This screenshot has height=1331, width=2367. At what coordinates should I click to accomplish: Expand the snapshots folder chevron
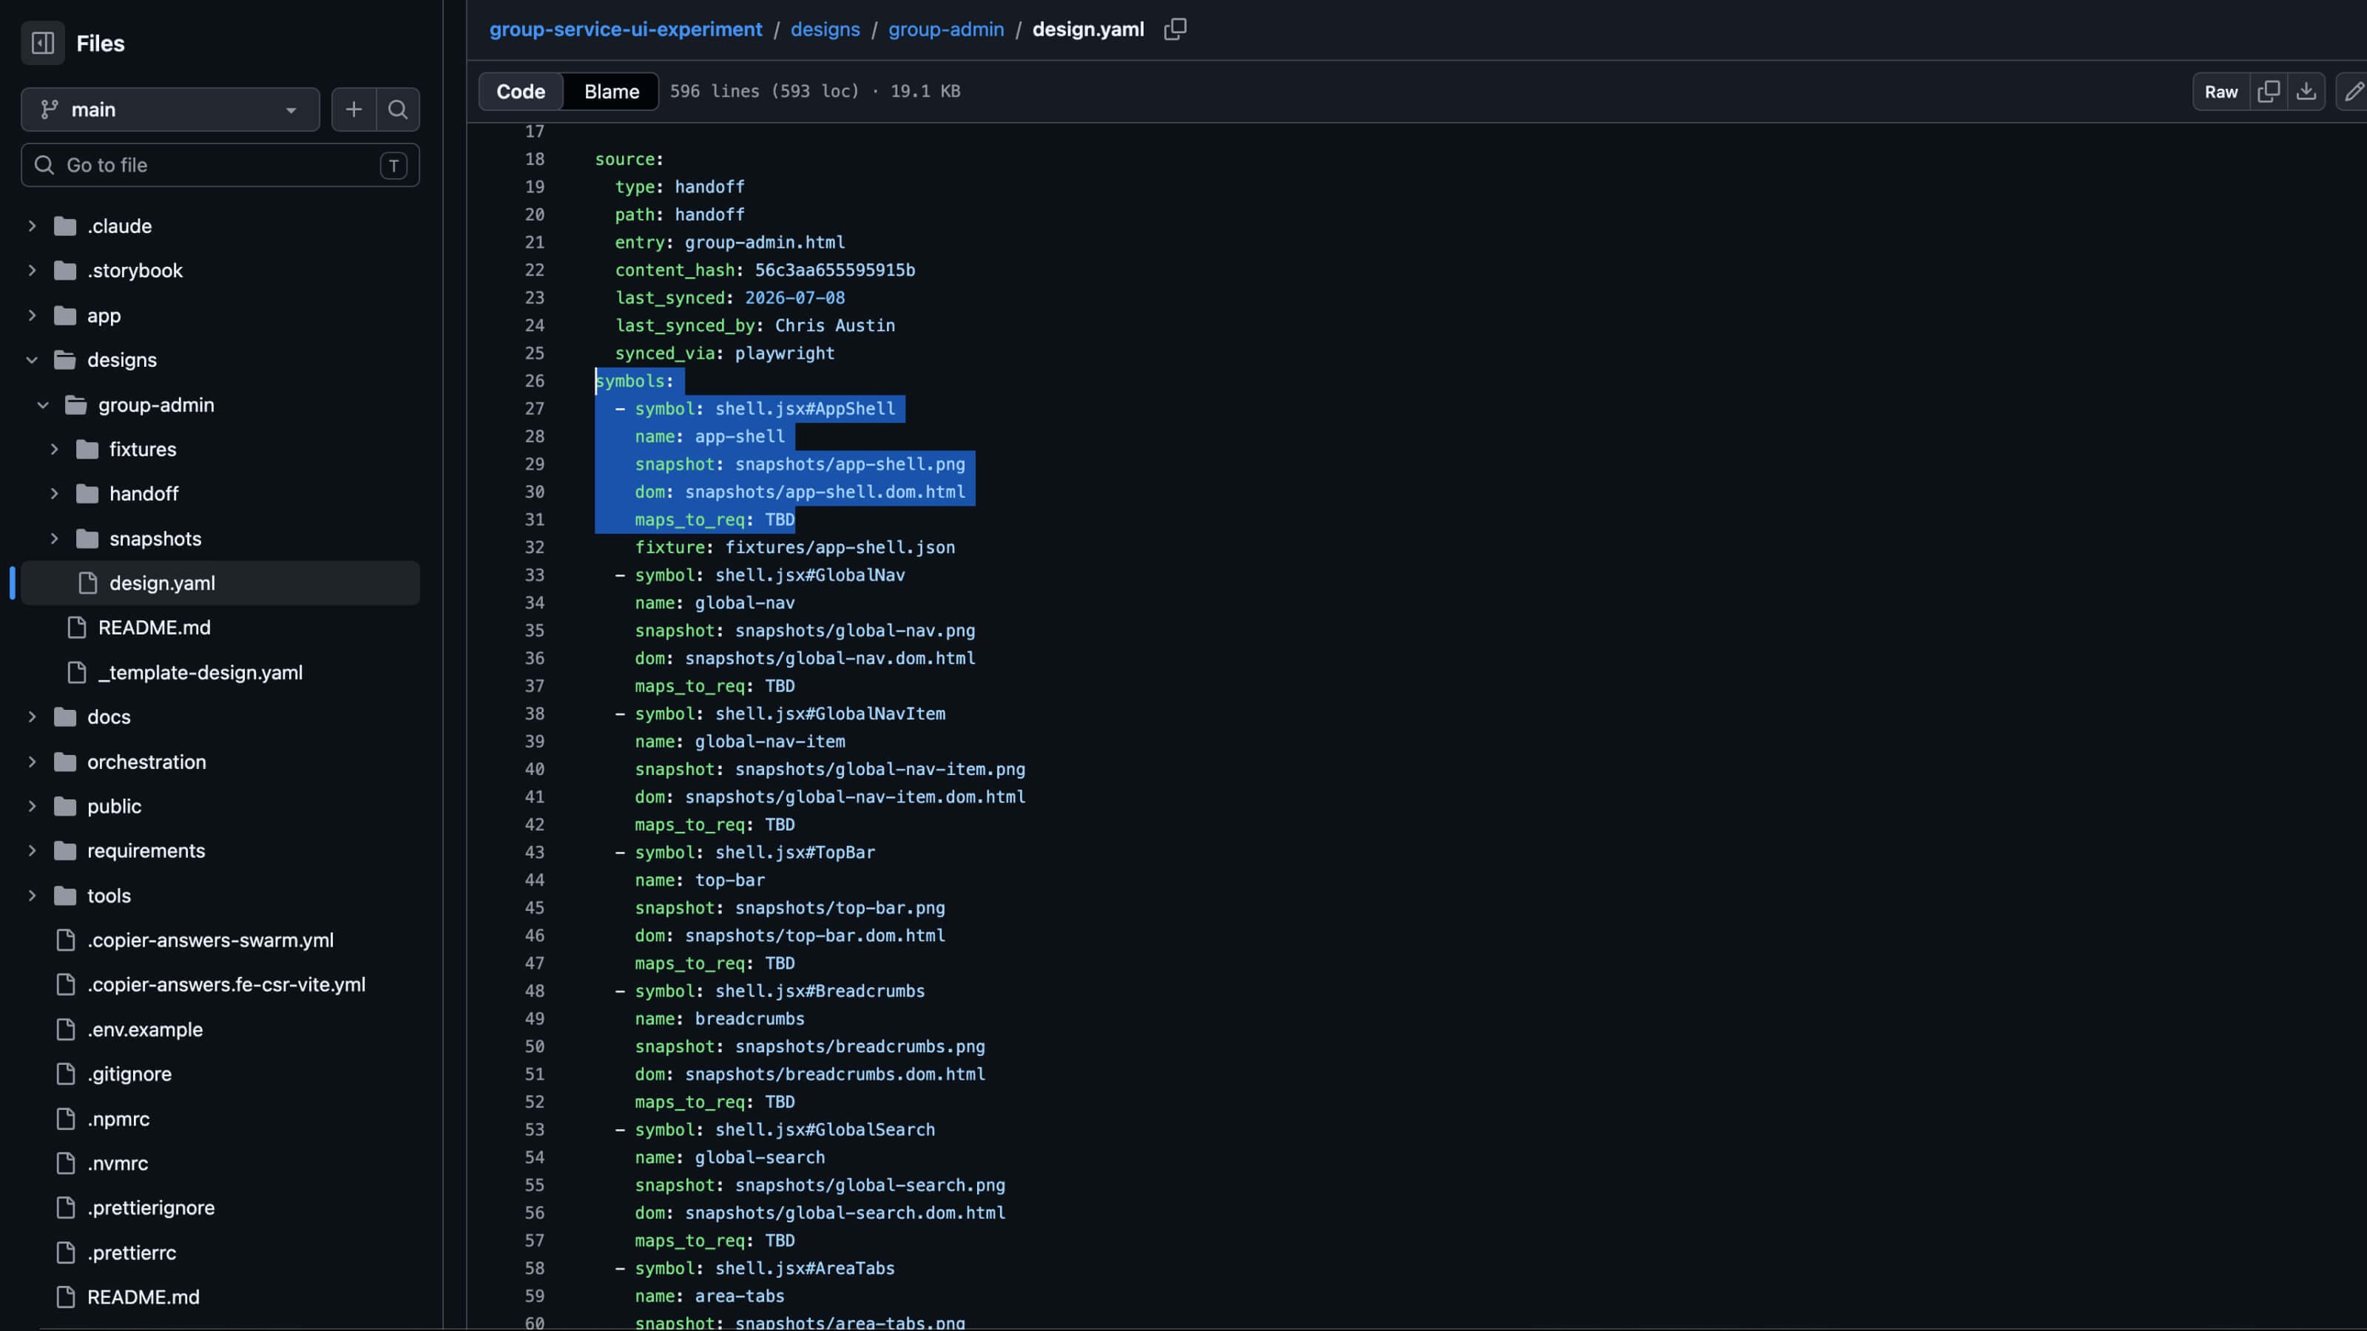pos(54,538)
